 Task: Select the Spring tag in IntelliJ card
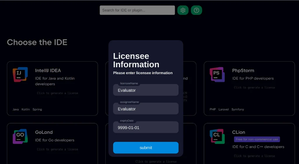tap(37, 110)
